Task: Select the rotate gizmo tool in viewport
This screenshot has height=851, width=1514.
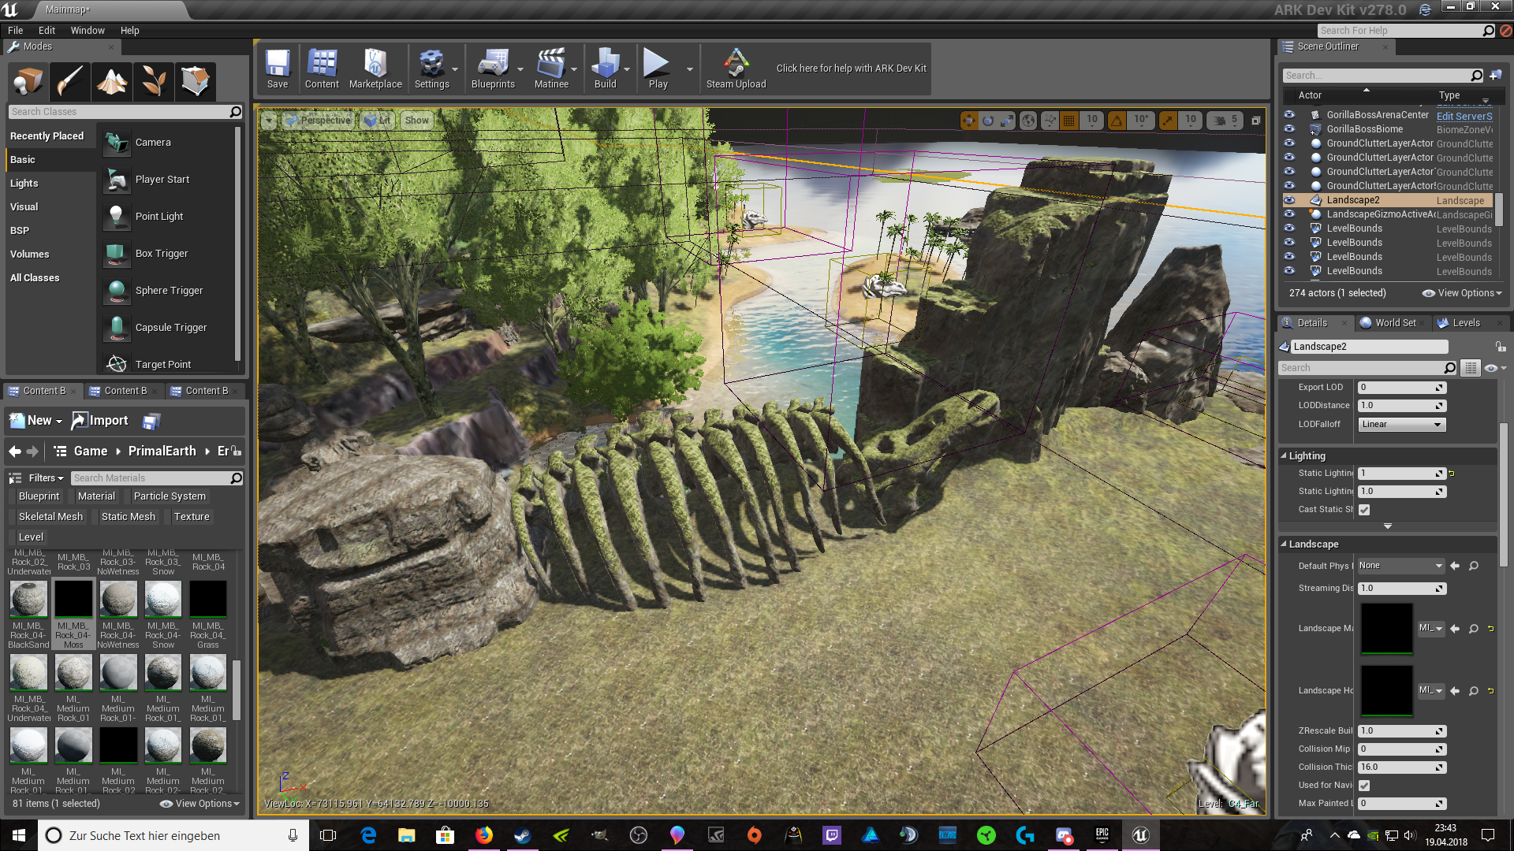Action: (988, 121)
